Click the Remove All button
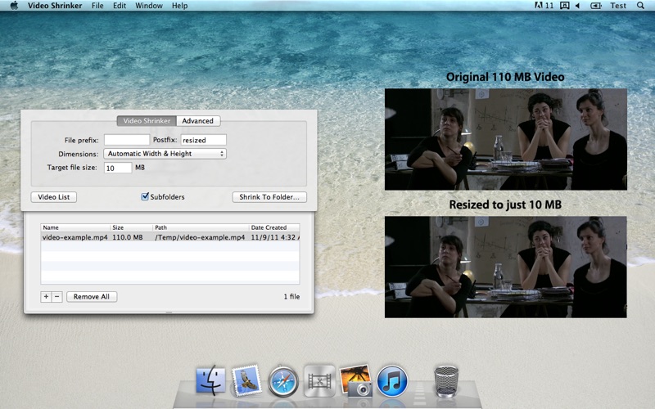This screenshot has width=655, height=409. point(92,296)
